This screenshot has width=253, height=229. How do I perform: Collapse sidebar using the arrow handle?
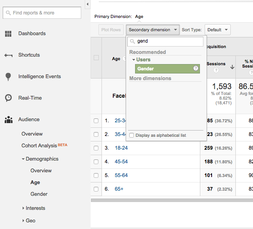pos(87,4)
